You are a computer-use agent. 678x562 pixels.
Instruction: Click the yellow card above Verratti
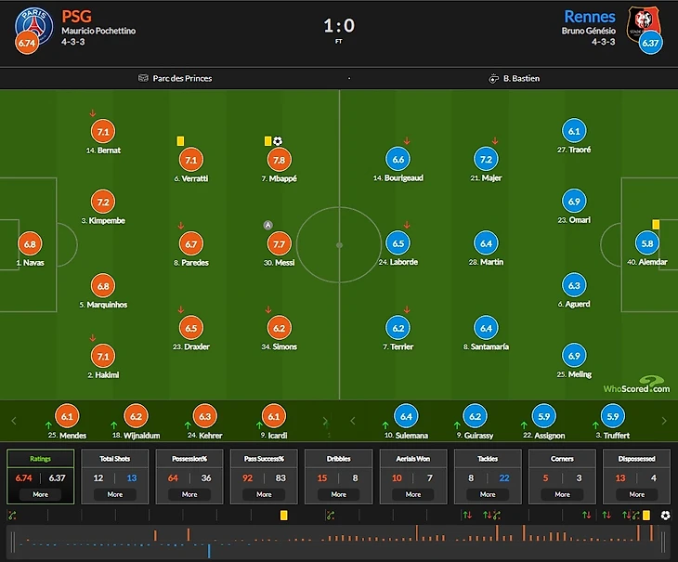(180, 141)
